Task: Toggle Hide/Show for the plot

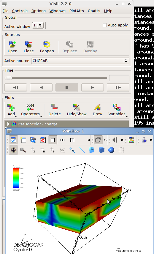Action: pyautogui.click(x=77, y=110)
